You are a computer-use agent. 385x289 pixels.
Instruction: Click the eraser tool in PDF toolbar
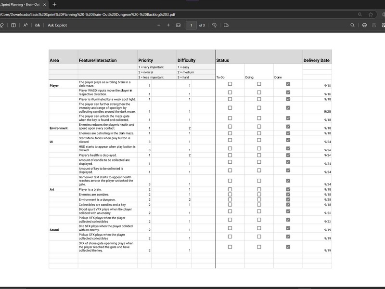coord(2,25)
